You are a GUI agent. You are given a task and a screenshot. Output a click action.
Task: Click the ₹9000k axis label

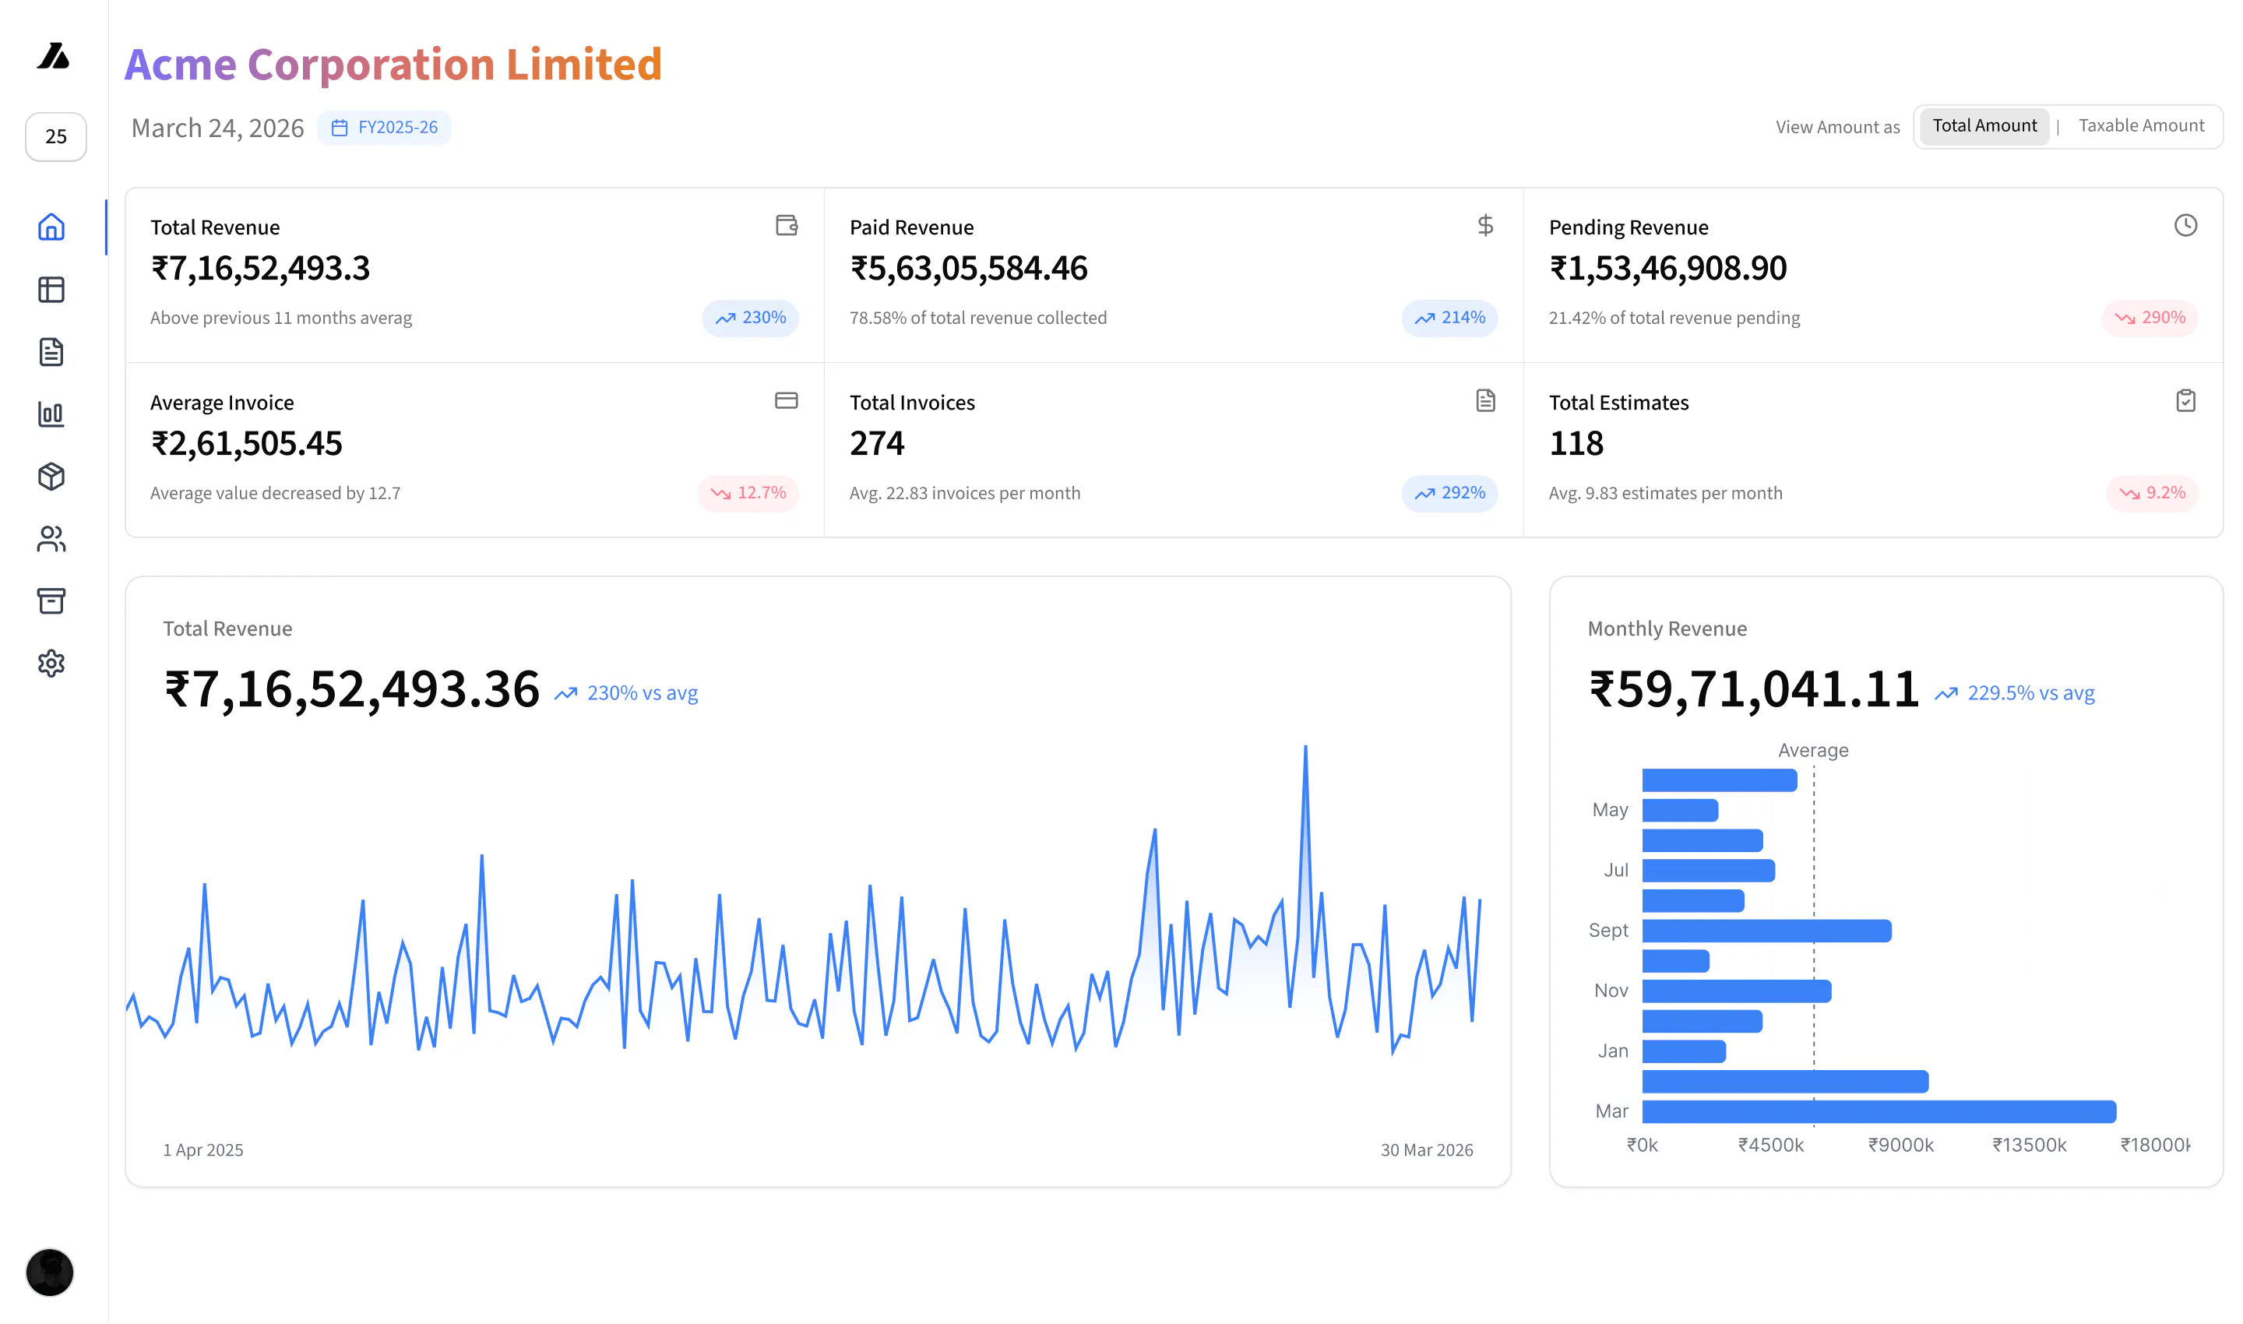[1900, 1145]
